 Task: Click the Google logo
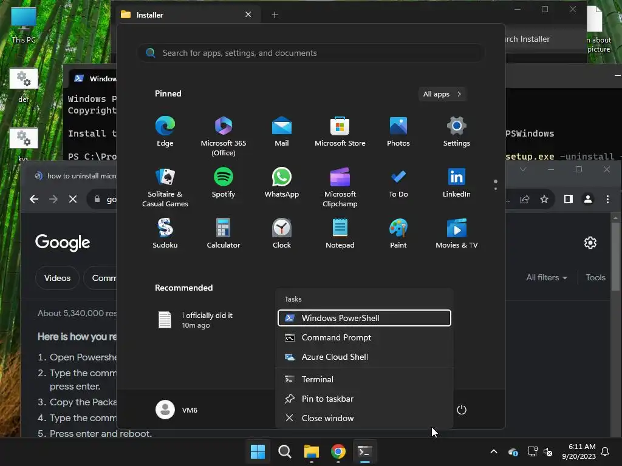point(63,243)
